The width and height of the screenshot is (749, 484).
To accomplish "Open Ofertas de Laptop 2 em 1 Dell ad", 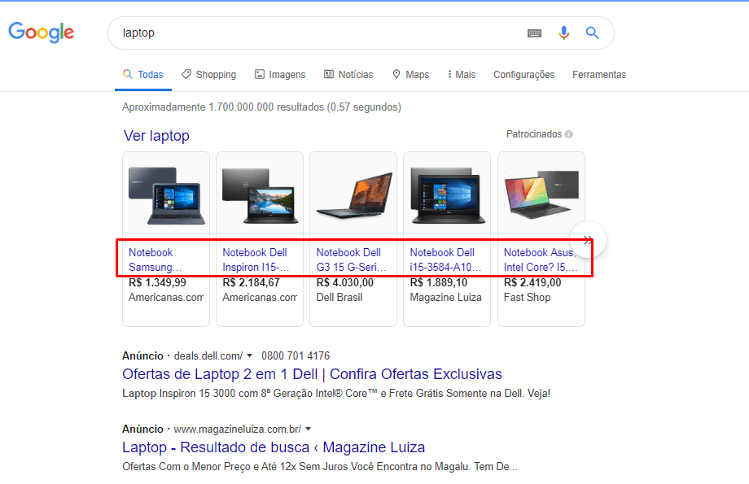I will pyautogui.click(x=312, y=373).
